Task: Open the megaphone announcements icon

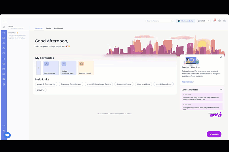Action: (x=4, y=126)
